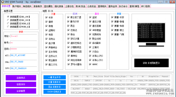Open the 角色相关 tab
This screenshot has width=176, height=97.
tap(27, 6)
